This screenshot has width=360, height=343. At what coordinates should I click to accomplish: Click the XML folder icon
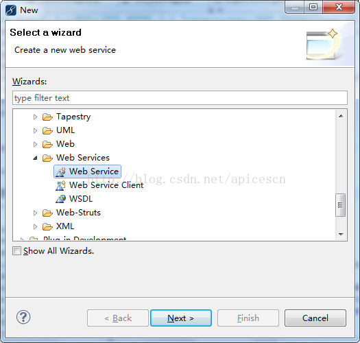point(47,227)
